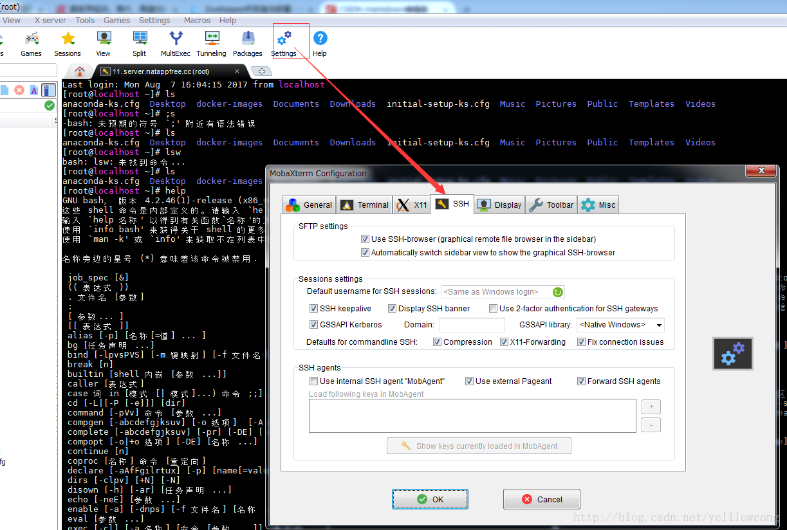Disable SSH keepalive

(314, 309)
